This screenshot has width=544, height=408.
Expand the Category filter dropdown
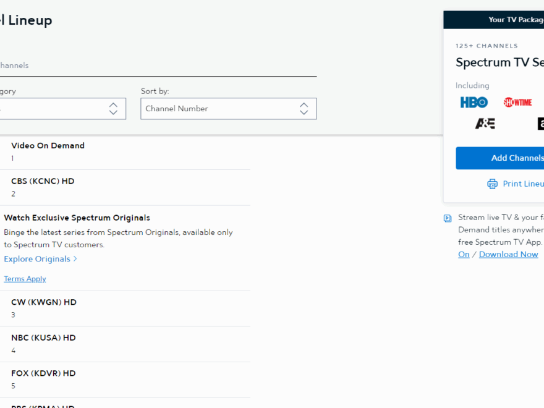(x=62, y=109)
